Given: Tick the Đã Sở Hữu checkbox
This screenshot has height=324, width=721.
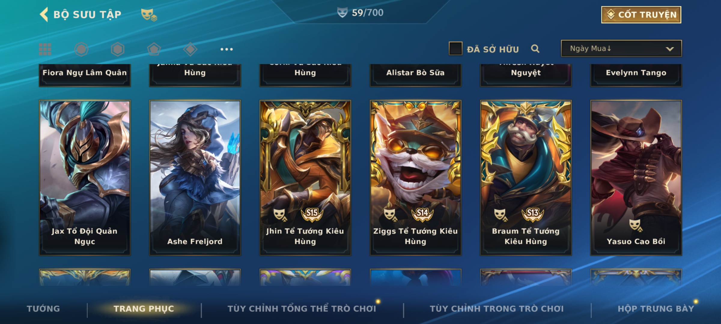Looking at the screenshot, I should pos(455,49).
